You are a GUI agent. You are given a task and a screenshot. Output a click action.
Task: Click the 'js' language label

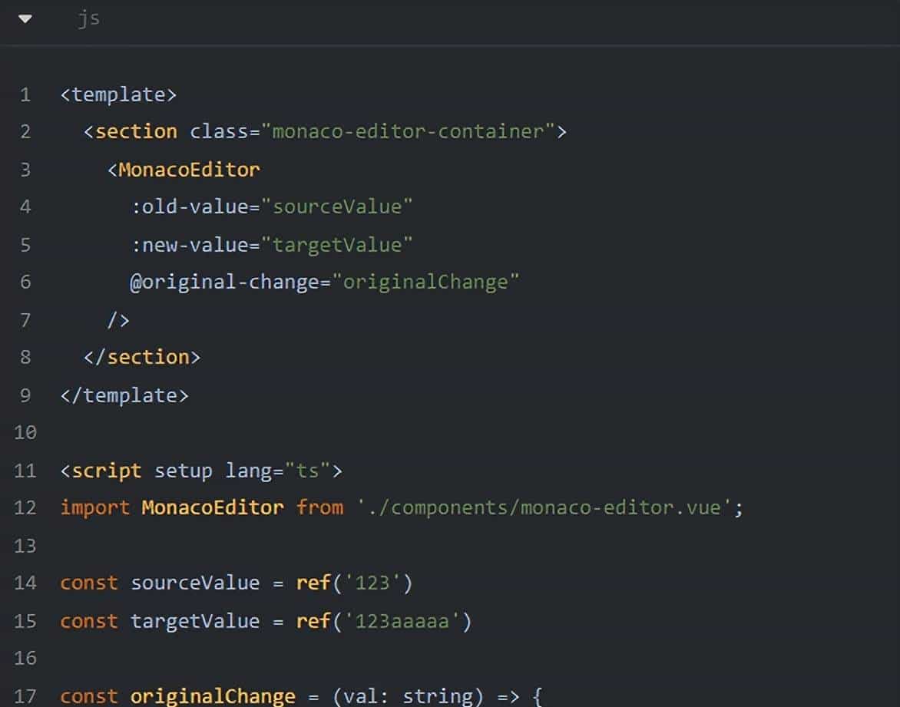tap(88, 18)
